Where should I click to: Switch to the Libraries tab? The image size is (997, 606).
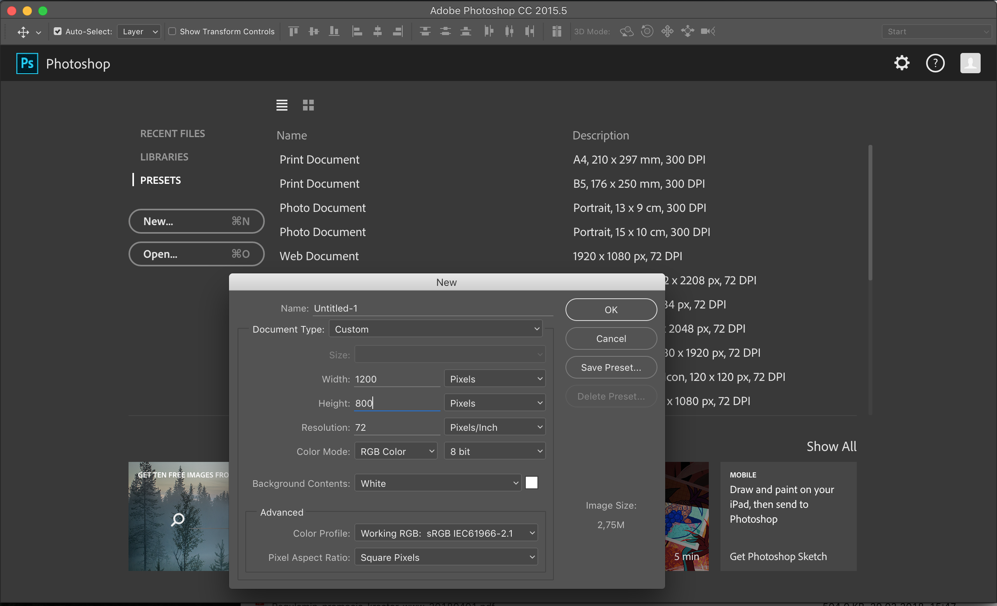[164, 157]
